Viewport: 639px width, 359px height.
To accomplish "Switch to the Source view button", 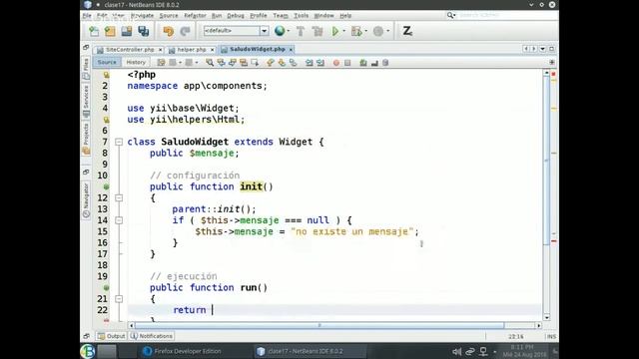I will pos(107,62).
